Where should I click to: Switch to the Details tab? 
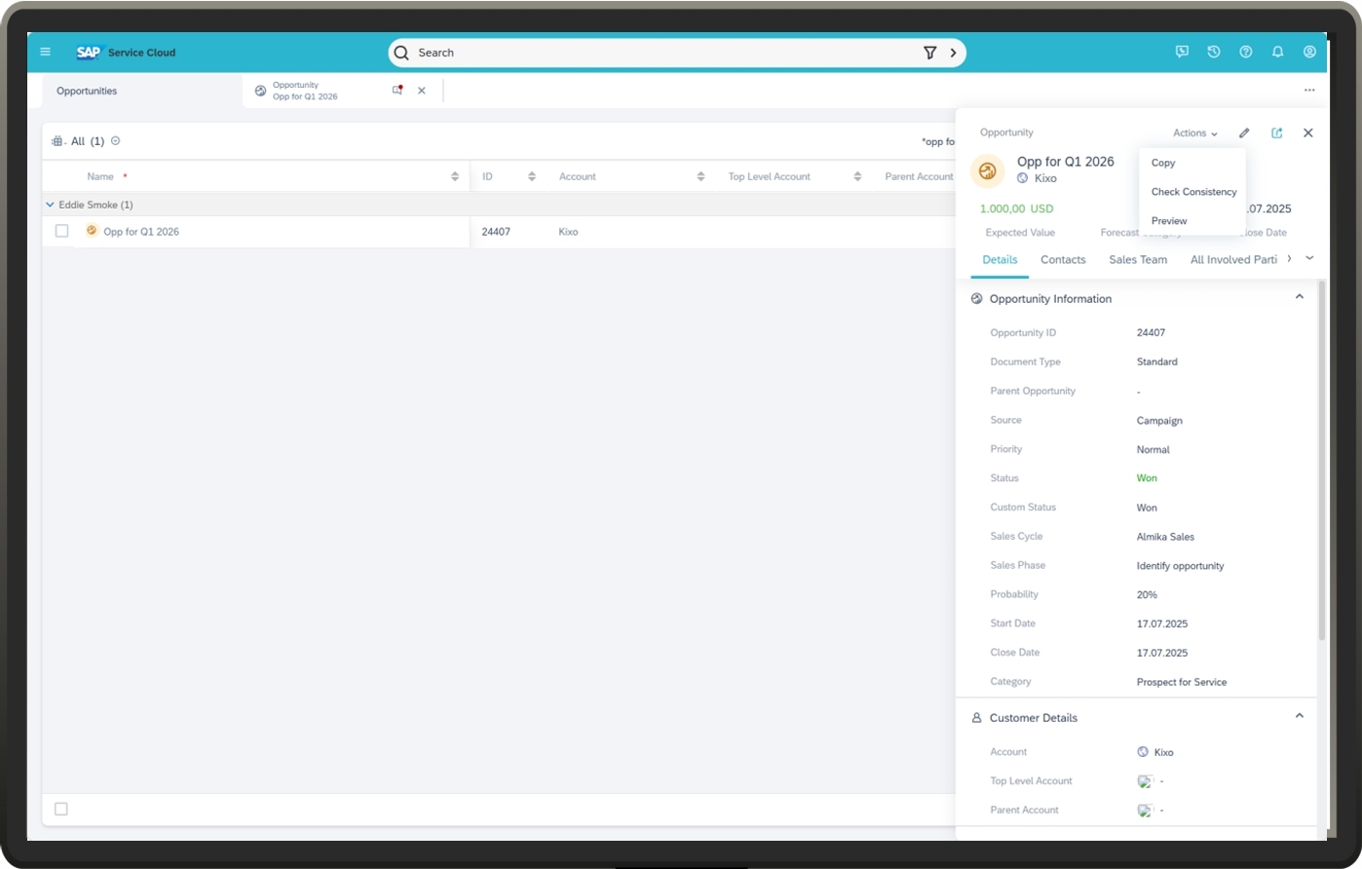(x=1000, y=259)
